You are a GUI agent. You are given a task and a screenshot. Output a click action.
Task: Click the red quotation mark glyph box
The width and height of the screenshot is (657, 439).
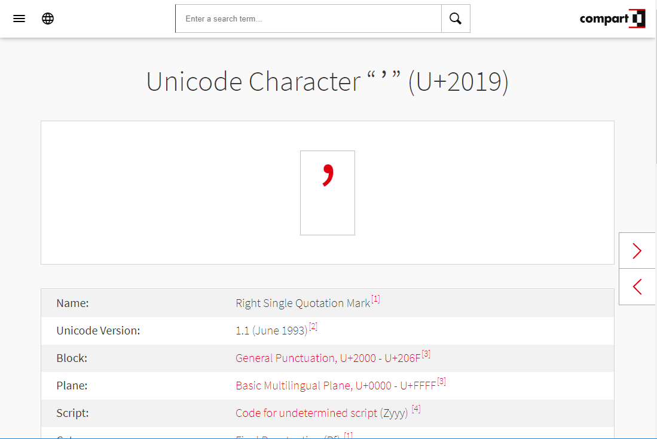click(328, 192)
